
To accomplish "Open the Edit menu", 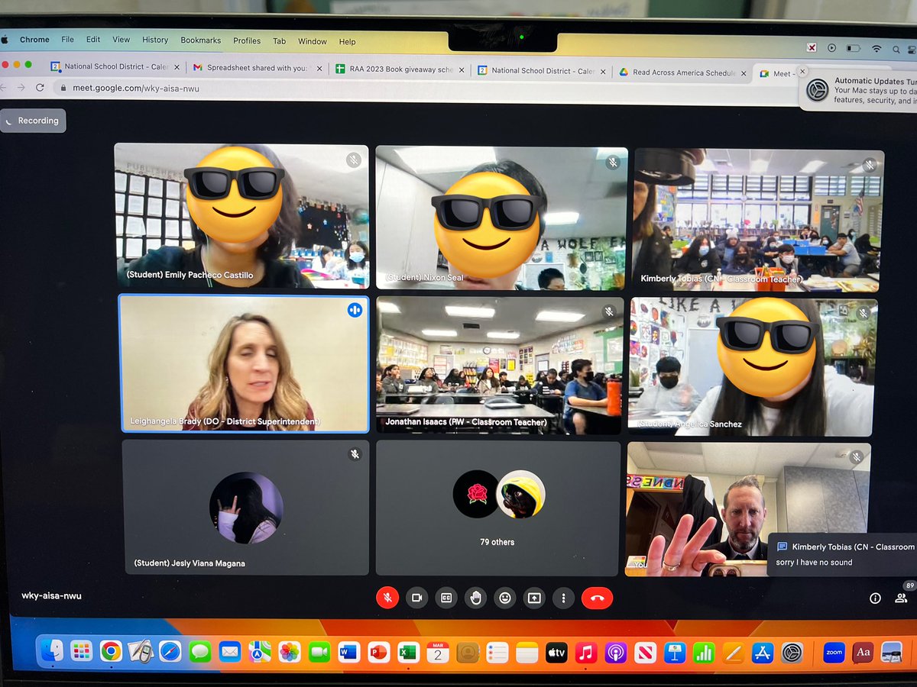I will [x=93, y=40].
